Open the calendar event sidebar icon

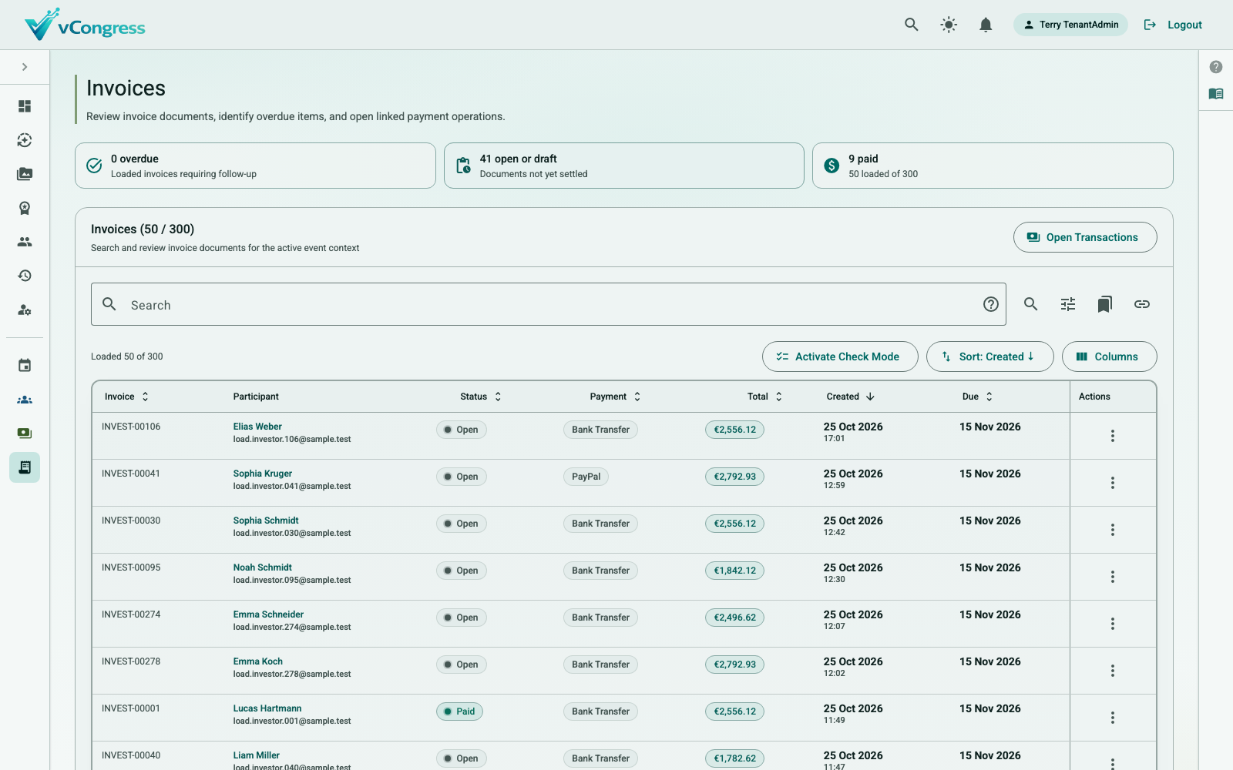[x=25, y=366]
